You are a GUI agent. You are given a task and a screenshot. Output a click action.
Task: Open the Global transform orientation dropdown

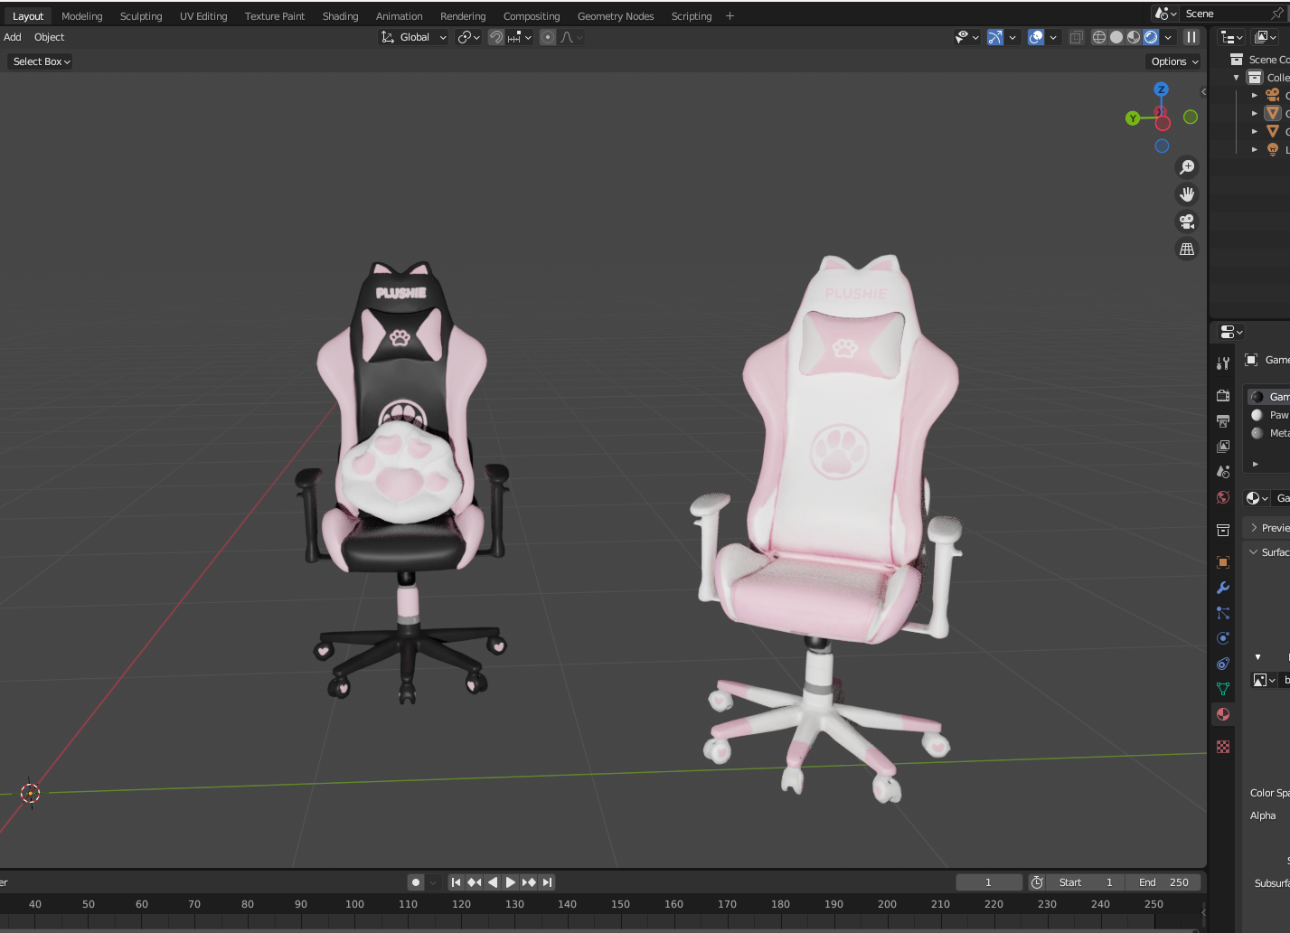click(x=413, y=37)
